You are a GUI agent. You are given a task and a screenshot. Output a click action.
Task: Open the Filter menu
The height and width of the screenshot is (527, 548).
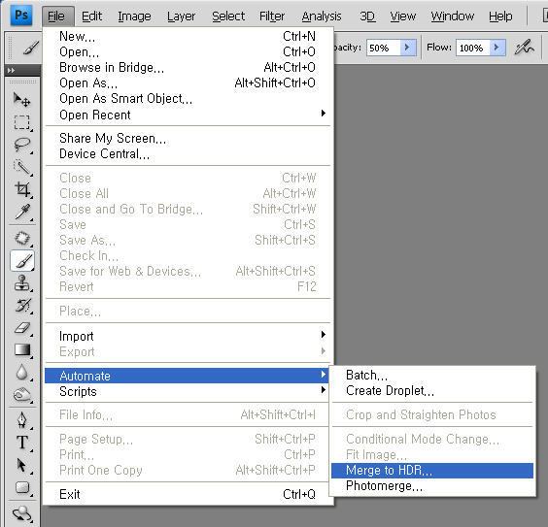272,16
